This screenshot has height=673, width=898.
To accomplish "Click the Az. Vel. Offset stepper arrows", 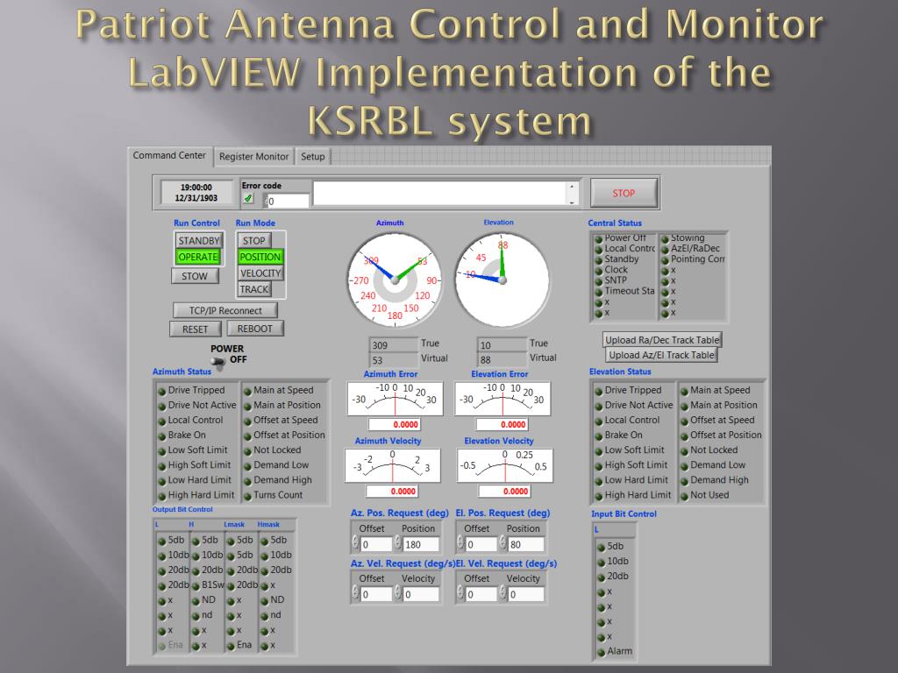I will (356, 593).
